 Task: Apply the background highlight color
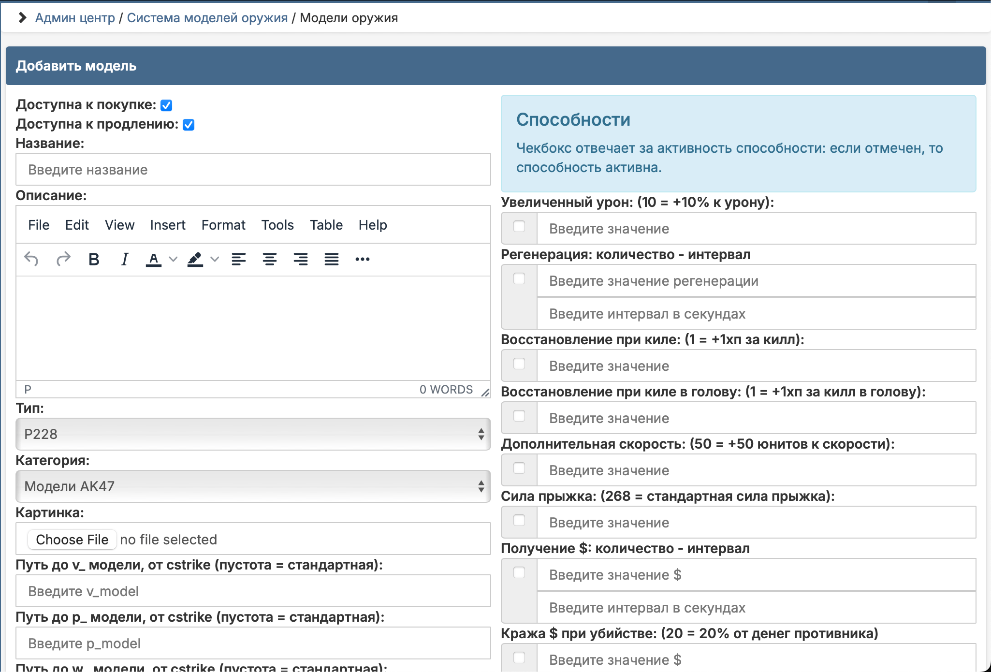(195, 259)
